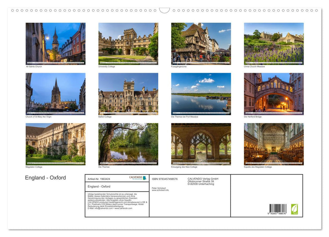
Task: Click the Kreuzgang des New College image
Action: tap(201, 144)
